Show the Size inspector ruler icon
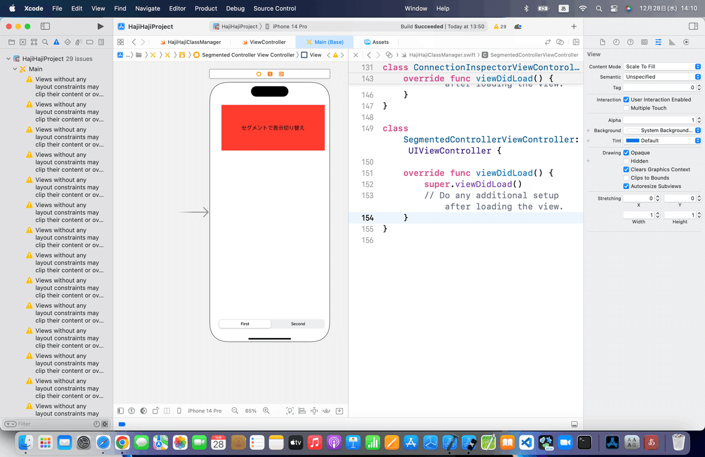705x457 pixels. point(672,42)
